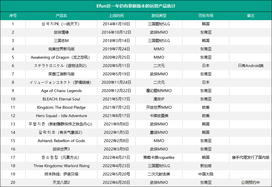Viewport: 272px width, 187px height.
Task: Click the table title starting with Efun
Action: (136, 6)
